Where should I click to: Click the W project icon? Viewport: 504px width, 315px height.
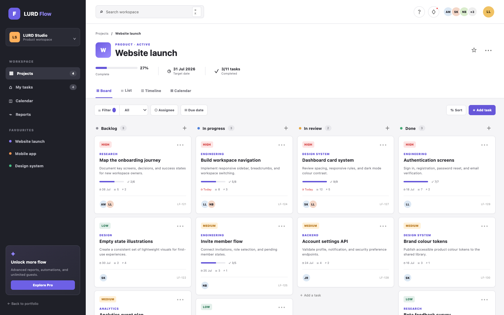[103, 50]
